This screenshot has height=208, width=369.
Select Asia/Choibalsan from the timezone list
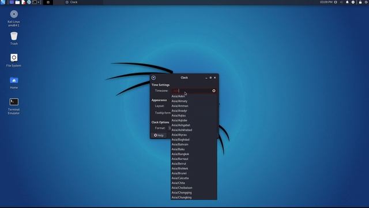[194, 188]
